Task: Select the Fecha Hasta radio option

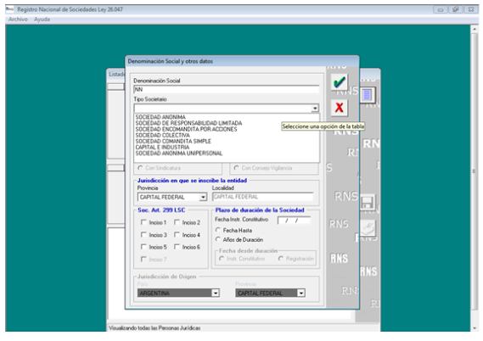Action: (218, 230)
